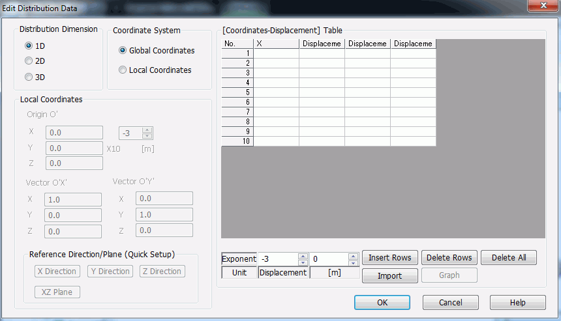
Task: Select the 1D distribution dimension option
Action: (x=29, y=46)
